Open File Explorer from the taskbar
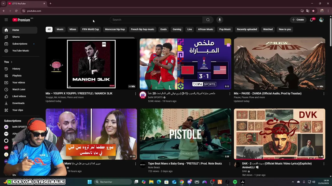 click(x=151, y=182)
